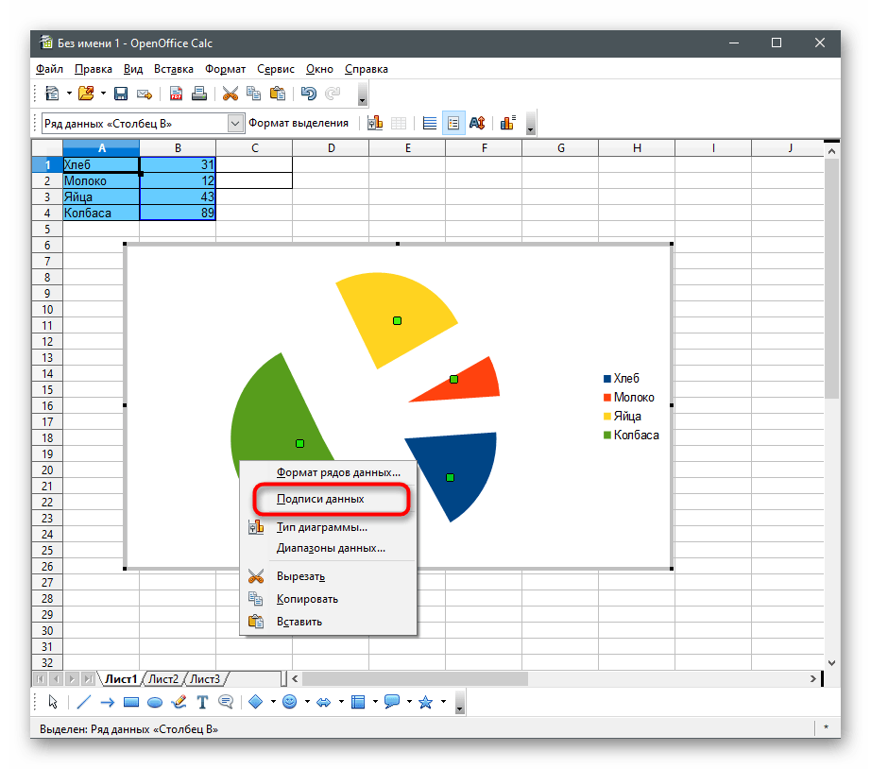Click the Cut scissors icon in toolbar
Image resolution: width=871 pixels, height=769 pixels.
[x=230, y=94]
